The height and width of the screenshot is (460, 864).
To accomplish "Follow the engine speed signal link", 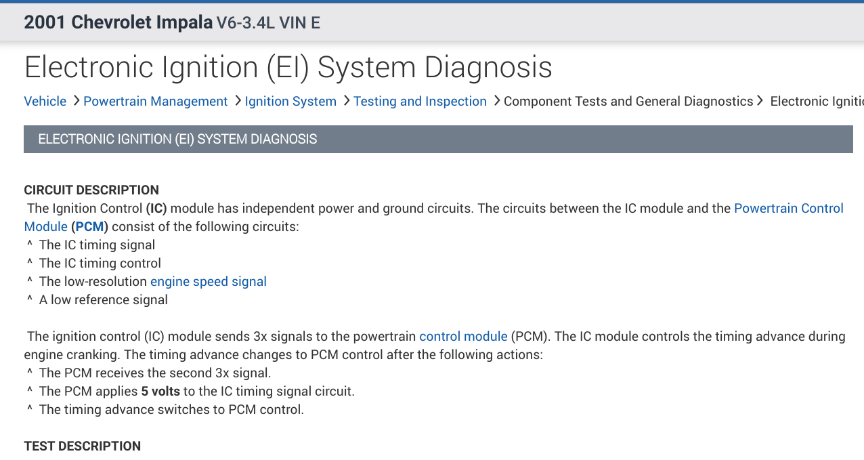I will tap(208, 281).
